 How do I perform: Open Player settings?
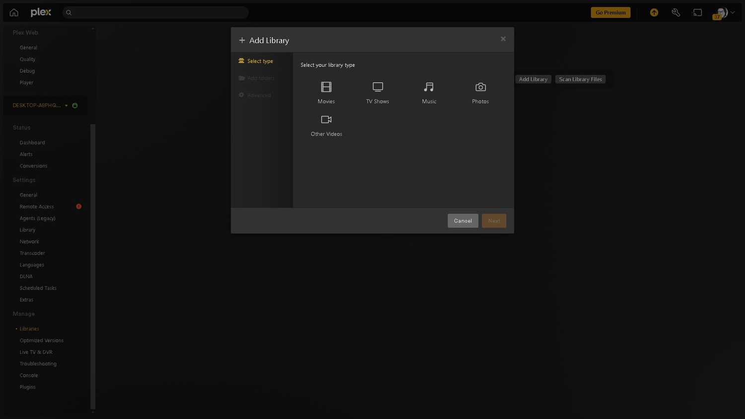click(26, 82)
